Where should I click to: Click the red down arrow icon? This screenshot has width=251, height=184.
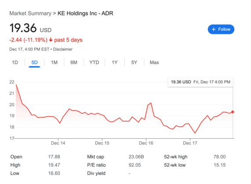(x=51, y=40)
